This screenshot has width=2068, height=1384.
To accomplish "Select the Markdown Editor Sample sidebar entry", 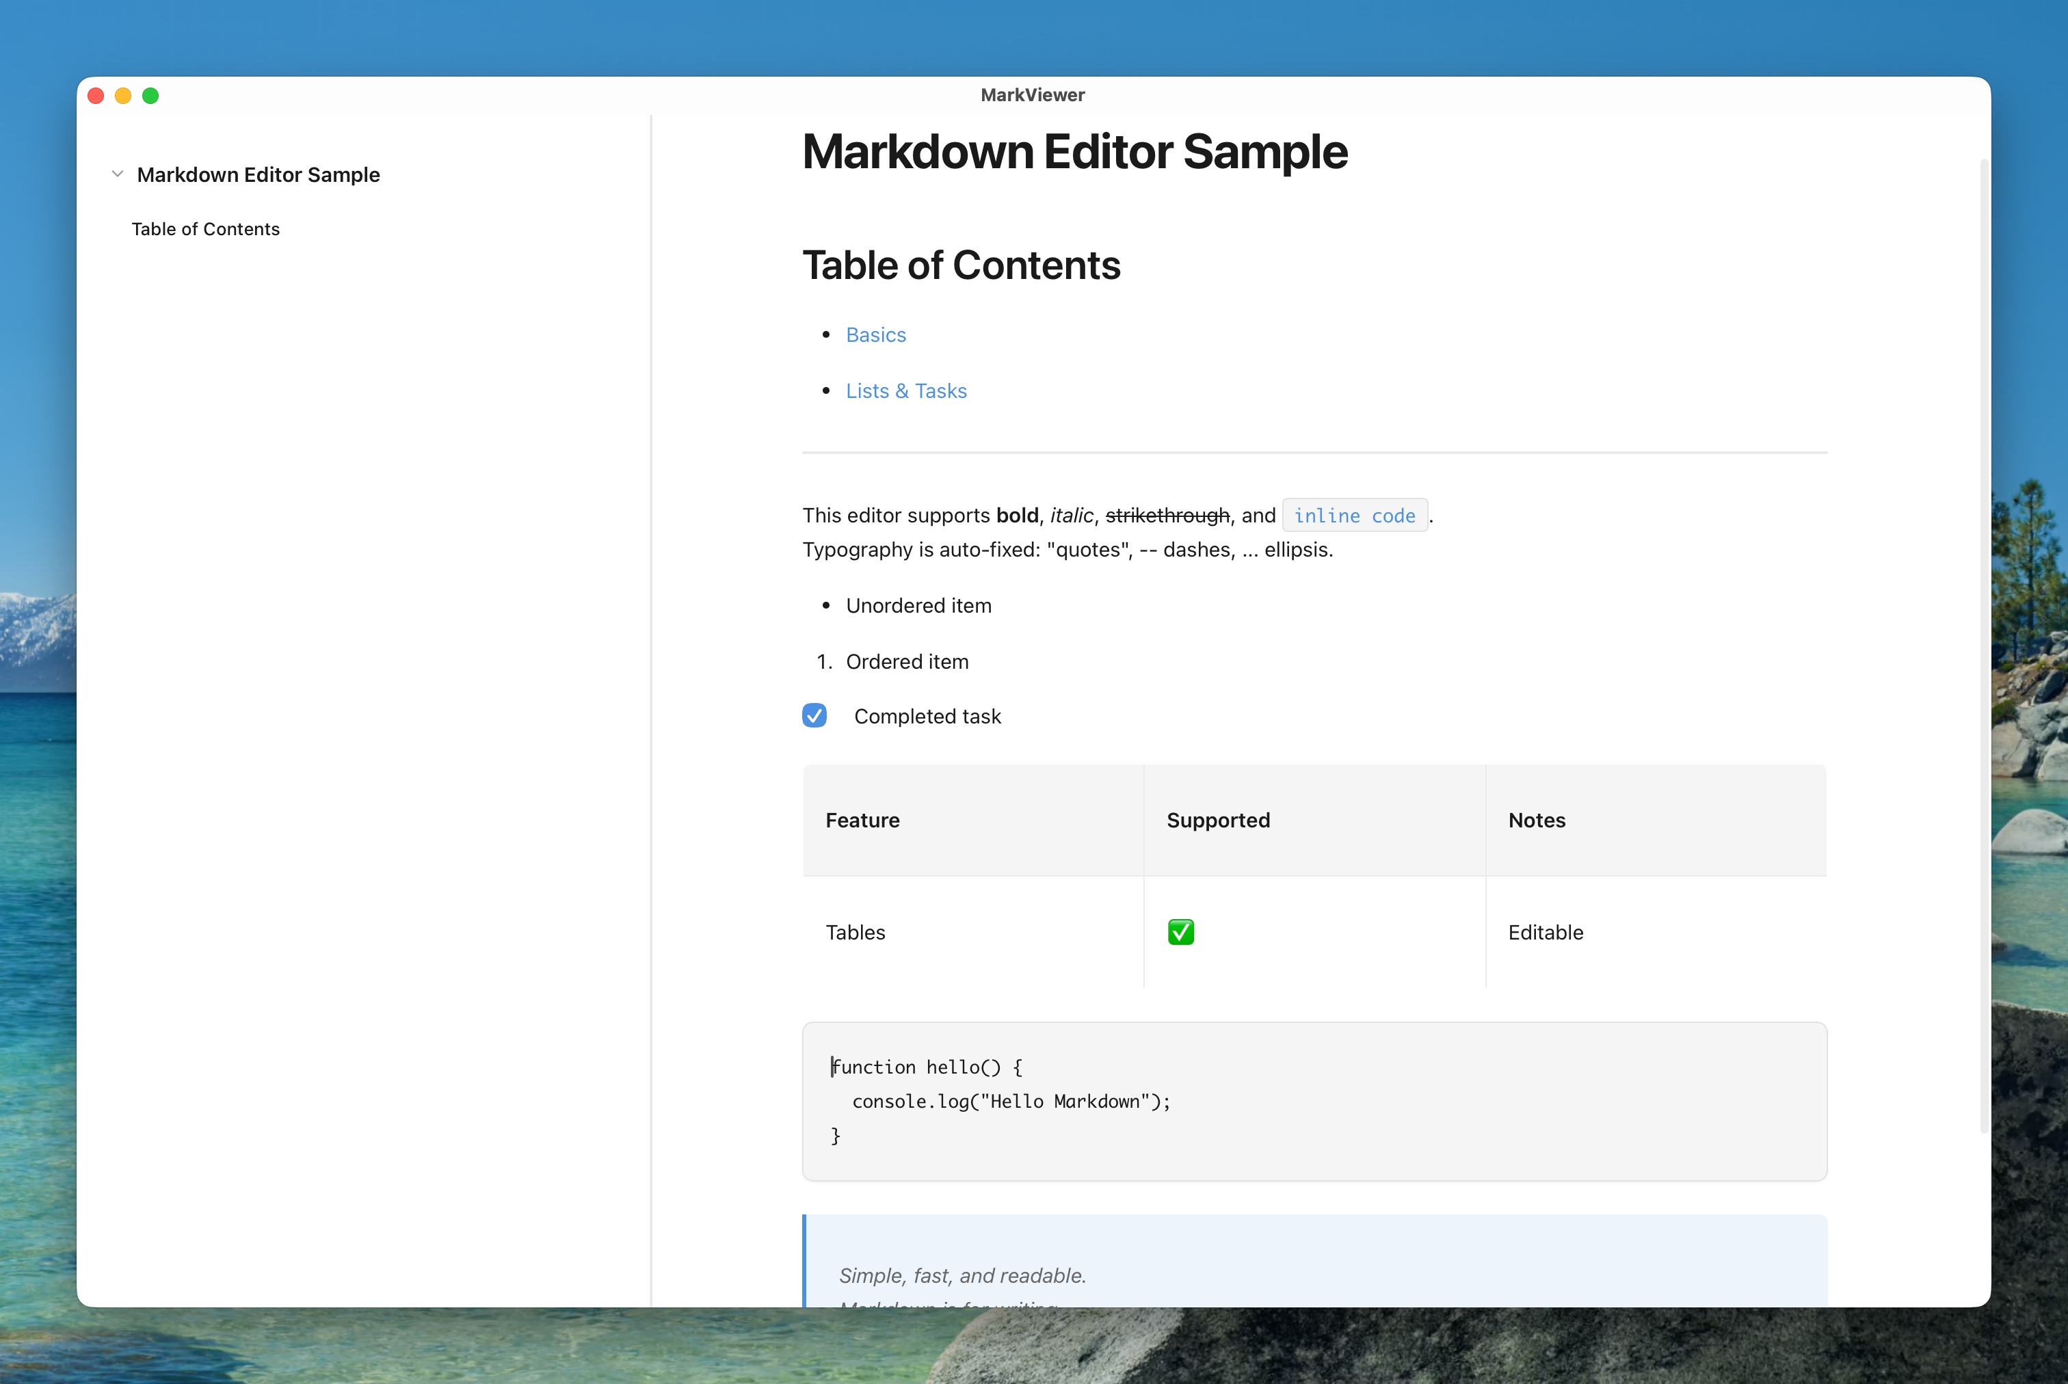I will [258, 174].
